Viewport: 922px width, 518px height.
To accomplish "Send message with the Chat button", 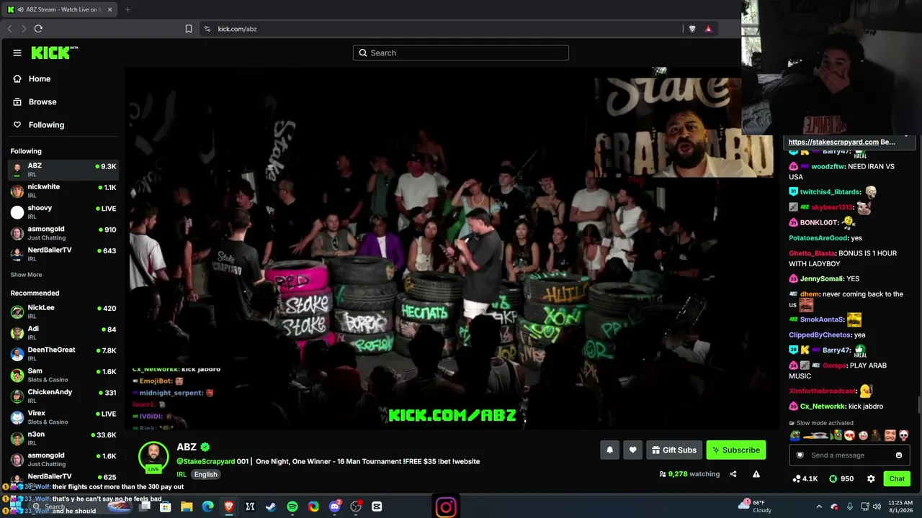I will tap(897, 478).
